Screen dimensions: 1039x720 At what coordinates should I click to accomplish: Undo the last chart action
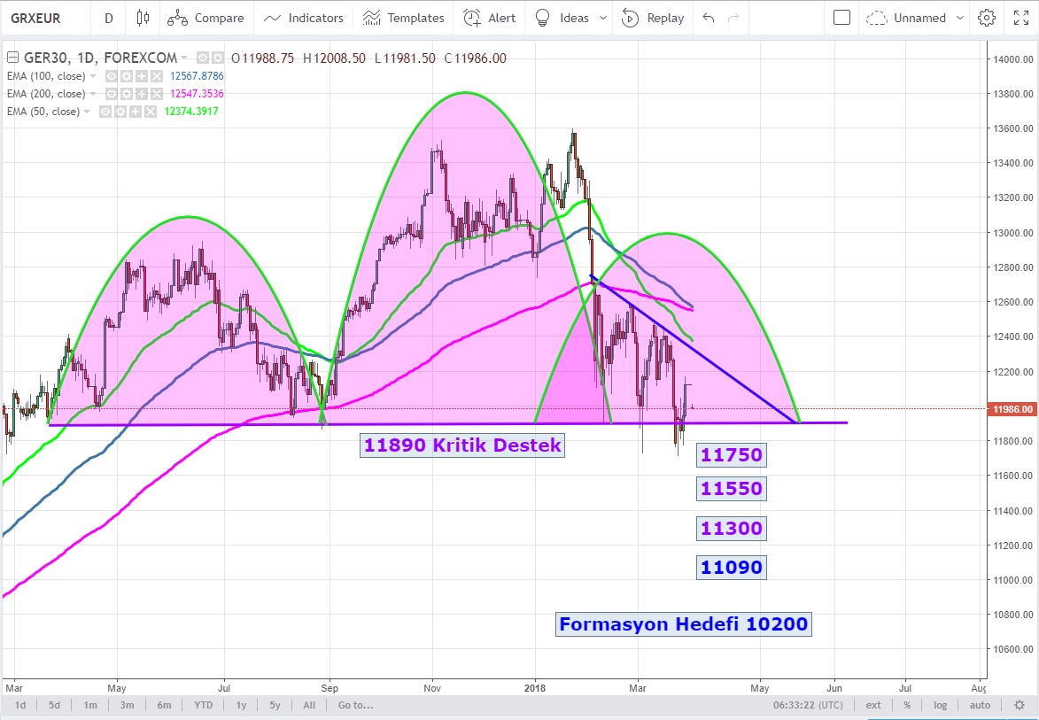pos(708,18)
